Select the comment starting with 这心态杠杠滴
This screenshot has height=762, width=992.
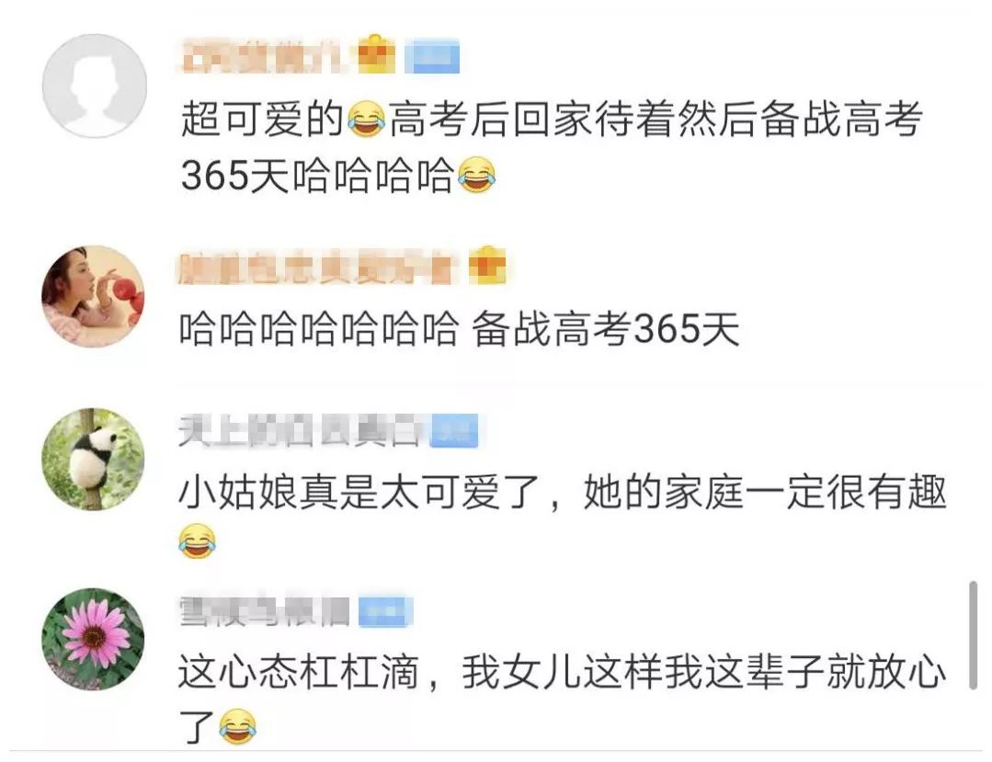[x=562, y=699]
